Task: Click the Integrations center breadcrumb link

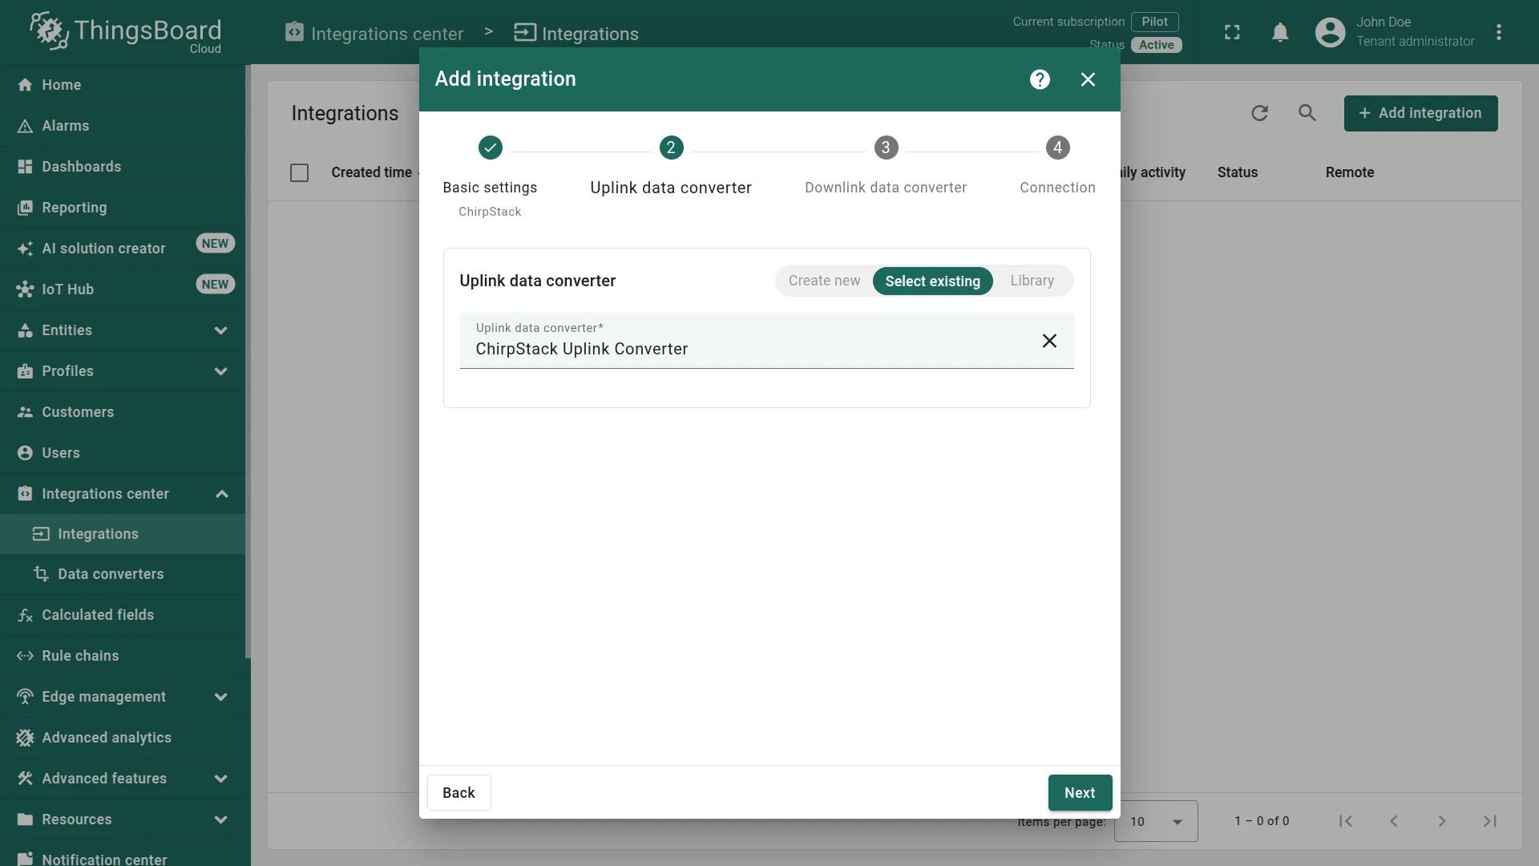Action: click(x=374, y=33)
